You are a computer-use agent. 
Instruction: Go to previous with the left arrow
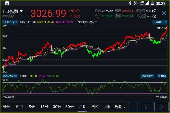point(146,107)
